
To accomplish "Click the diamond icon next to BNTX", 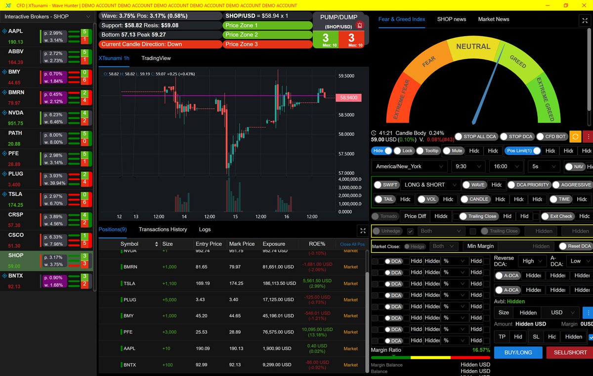I will pyautogui.click(x=5, y=276).
